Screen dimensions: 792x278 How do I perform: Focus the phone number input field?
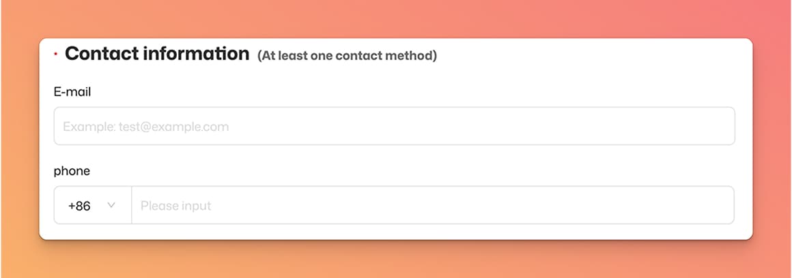coord(432,205)
